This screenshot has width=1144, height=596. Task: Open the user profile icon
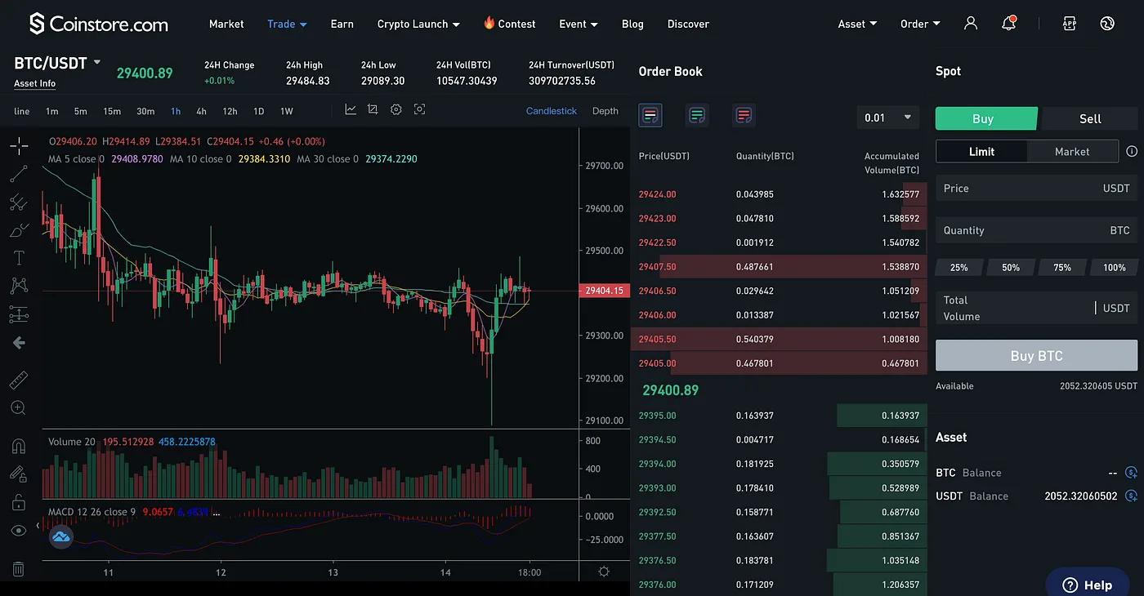(971, 24)
